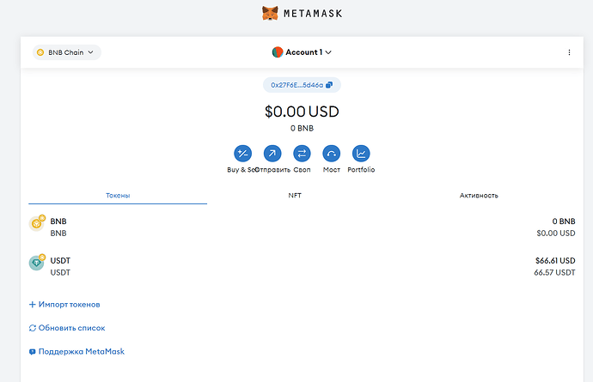
Task: Click the $0.00 USD value in BNB row
Action: coord(556,233)
